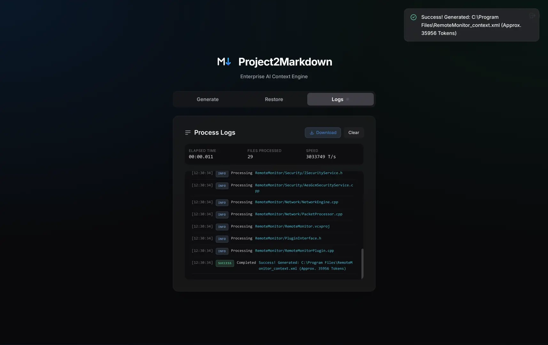Image resolution: width=548 pixels, height=345 pixels.
Task: Click the path RemoteMonitor/Security/AesGcmSecurityService.cpp
Action: pos(304,188)
